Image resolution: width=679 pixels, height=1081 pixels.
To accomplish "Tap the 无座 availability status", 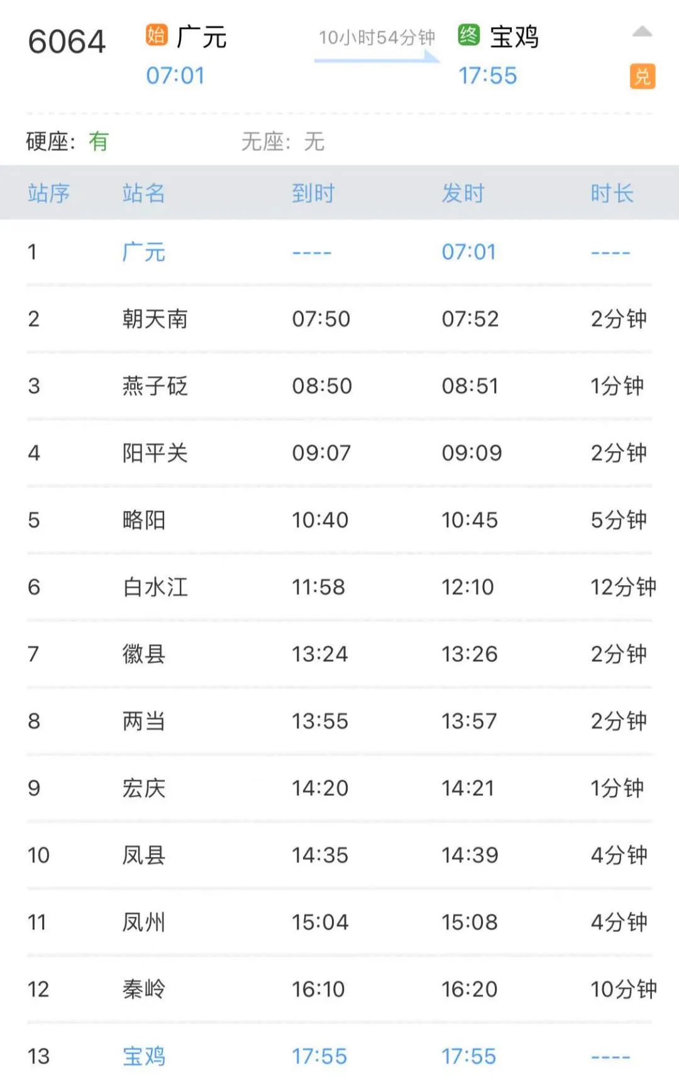I will pyautogui.click(x=314, y=142).
